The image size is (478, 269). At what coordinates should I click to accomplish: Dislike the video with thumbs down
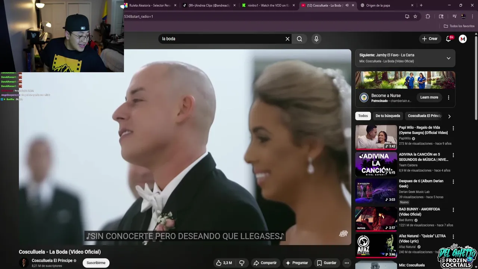(242, 263)
